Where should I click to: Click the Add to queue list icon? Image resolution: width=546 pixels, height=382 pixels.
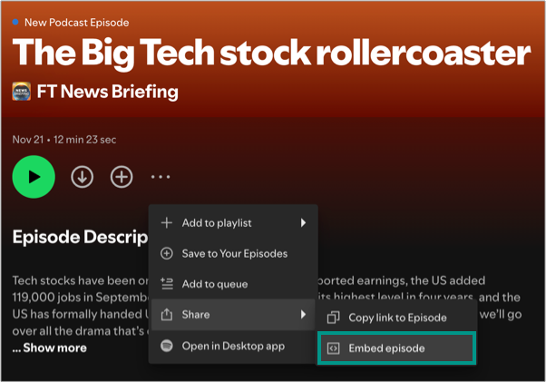click(167, 284)
